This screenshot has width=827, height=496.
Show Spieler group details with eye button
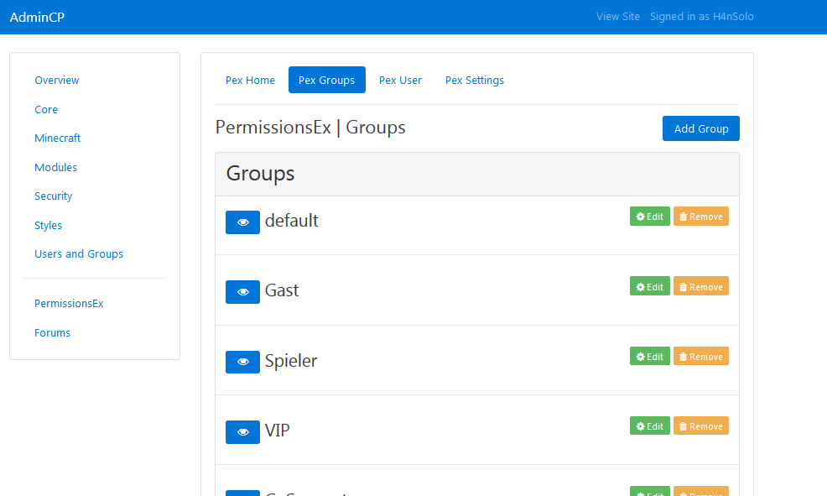242,362
